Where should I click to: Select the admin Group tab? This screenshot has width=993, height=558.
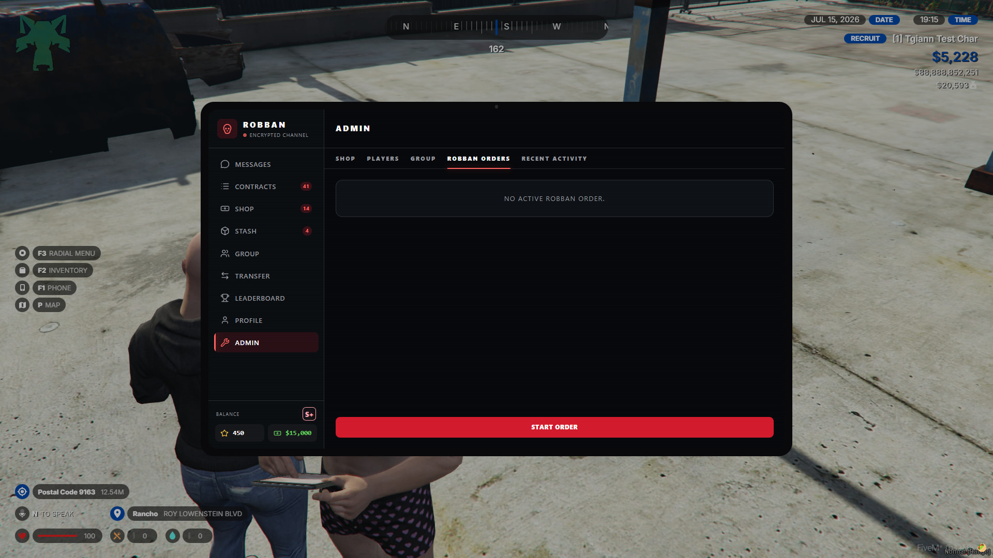423,159
